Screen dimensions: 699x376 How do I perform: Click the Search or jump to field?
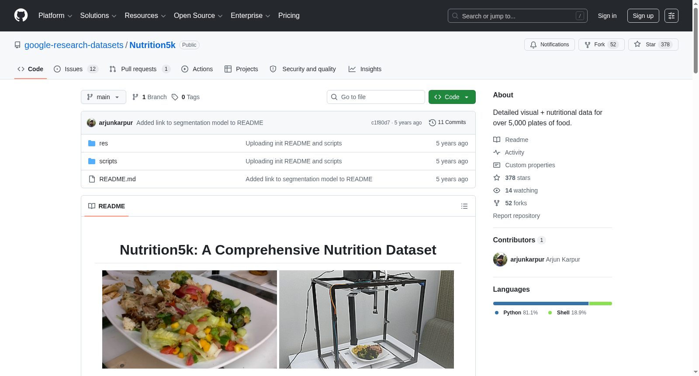pyautogui.click(x=518, y=16)
